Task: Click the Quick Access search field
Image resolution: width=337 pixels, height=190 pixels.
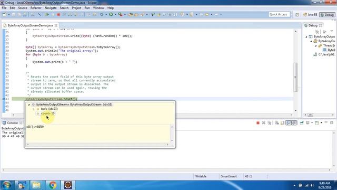Action: tap(279, 14)
